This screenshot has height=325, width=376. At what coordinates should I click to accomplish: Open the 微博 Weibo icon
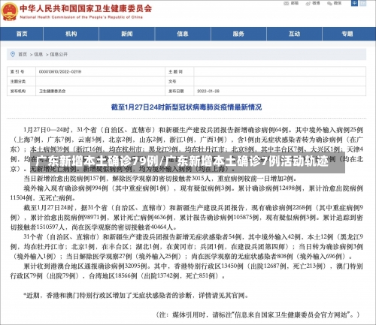[308, 3]
